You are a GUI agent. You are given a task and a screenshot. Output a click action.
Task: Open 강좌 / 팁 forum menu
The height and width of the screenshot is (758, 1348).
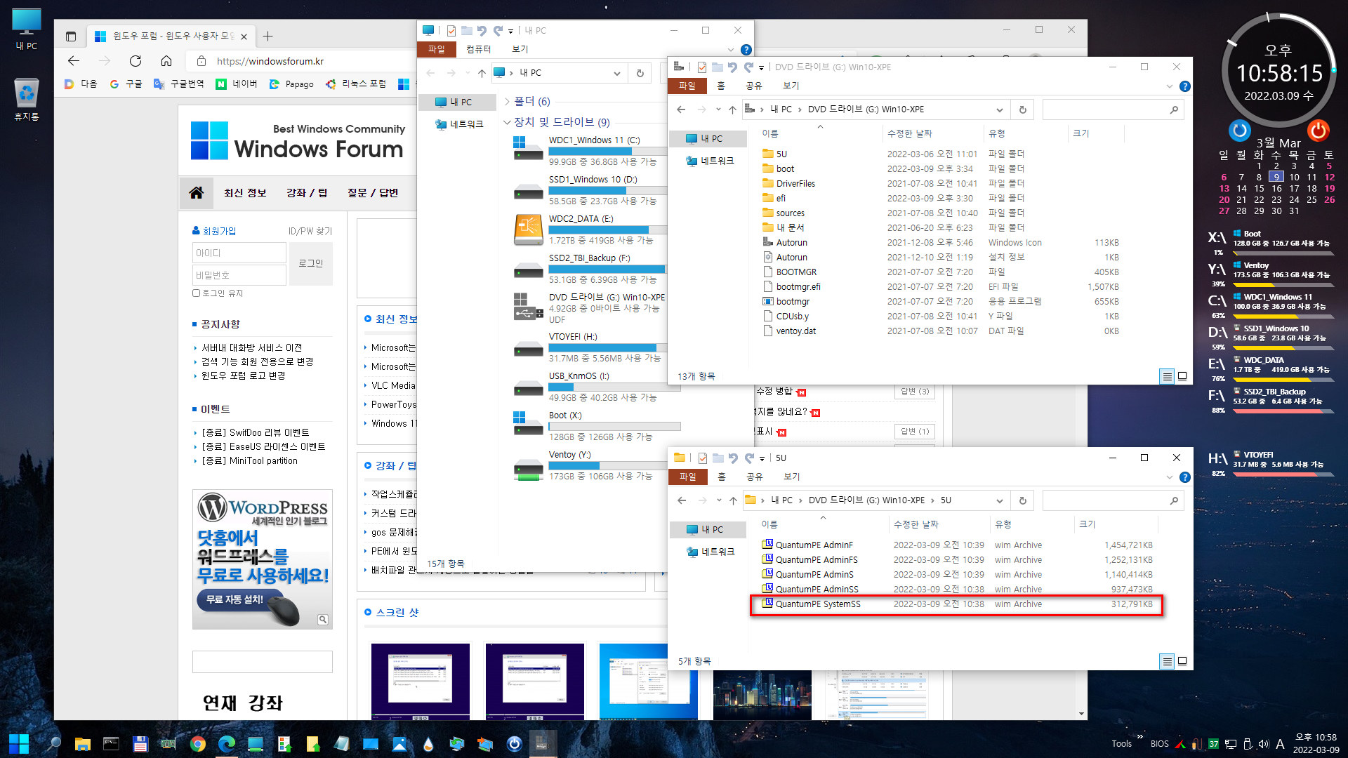(x=307, y=192)
